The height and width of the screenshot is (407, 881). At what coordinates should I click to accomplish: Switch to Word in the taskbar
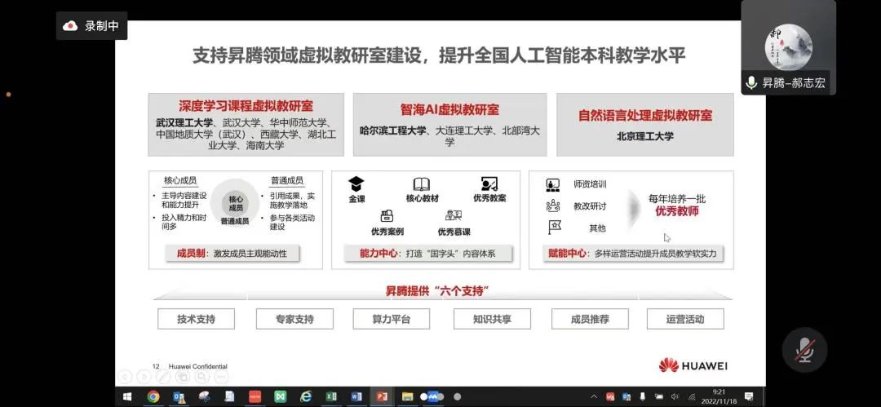pos(356,397)
